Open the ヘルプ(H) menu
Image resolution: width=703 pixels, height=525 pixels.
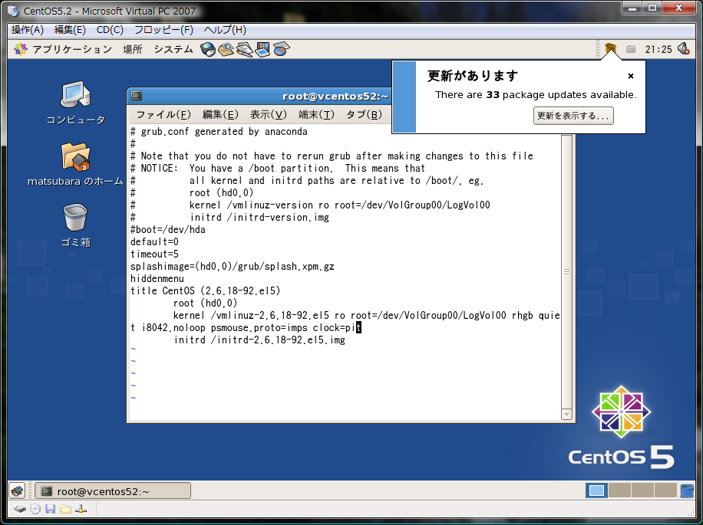click(x=225, y=30)
